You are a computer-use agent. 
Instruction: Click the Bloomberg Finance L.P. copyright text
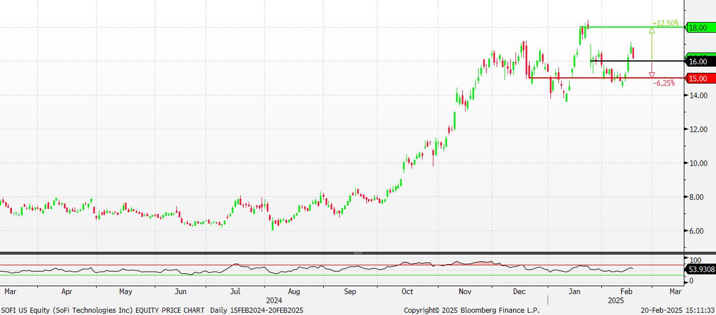click(x=472, y=310)
